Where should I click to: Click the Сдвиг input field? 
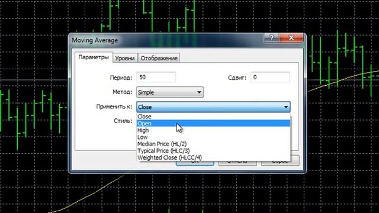(270, 78)
